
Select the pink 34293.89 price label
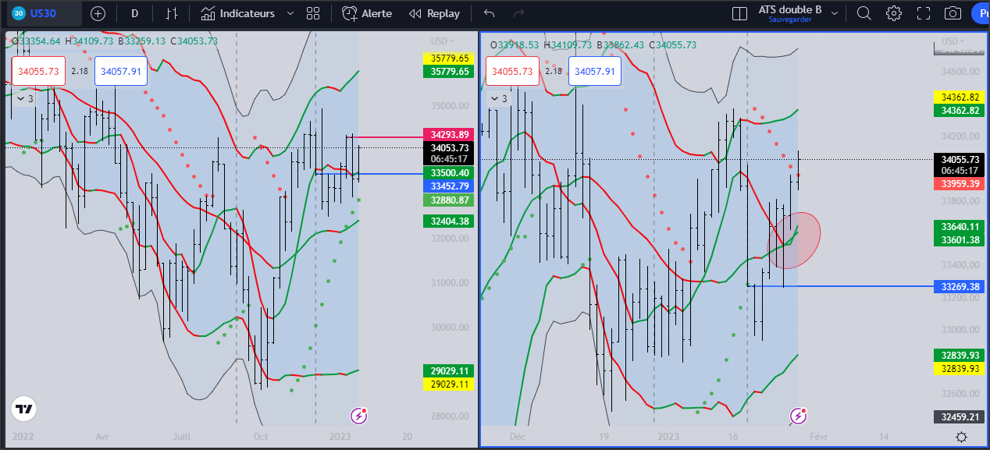click(447, 134)
